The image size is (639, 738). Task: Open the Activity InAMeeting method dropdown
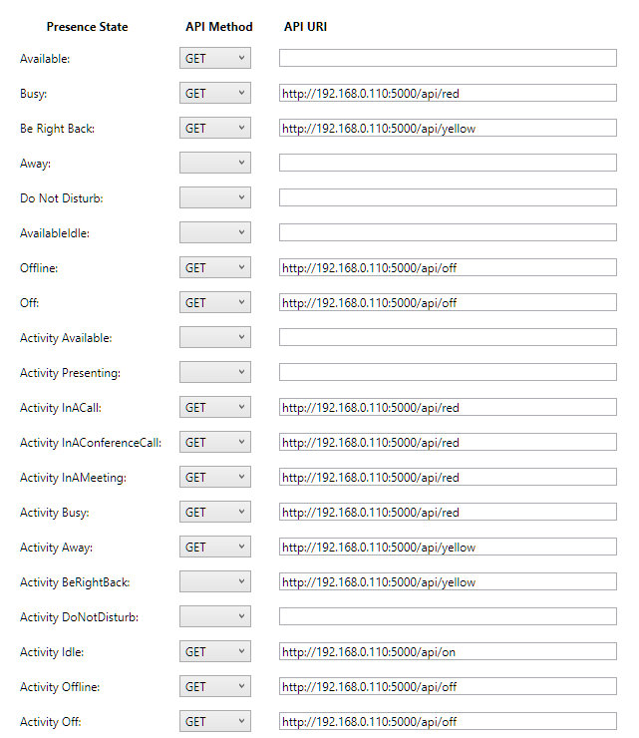point(215,478)
